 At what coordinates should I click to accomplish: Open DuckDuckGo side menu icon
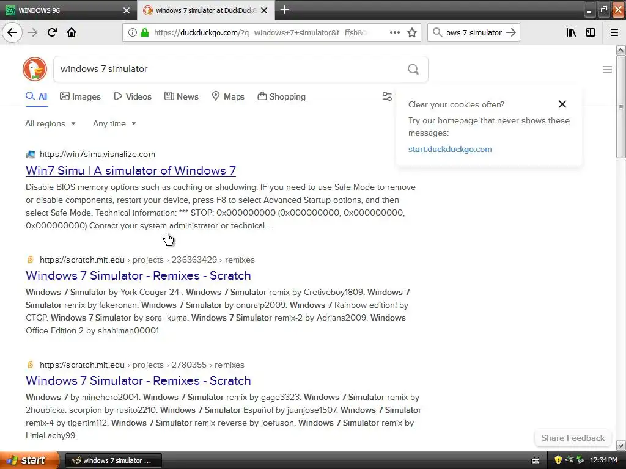[607, 70]
